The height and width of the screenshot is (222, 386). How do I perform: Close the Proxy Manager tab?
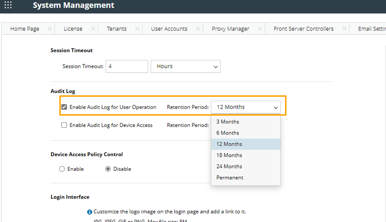click(x=259, y=29)
